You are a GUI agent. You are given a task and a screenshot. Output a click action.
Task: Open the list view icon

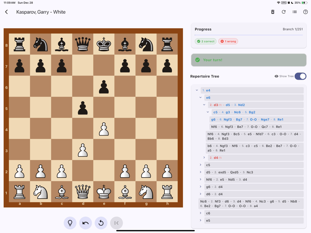294,12
